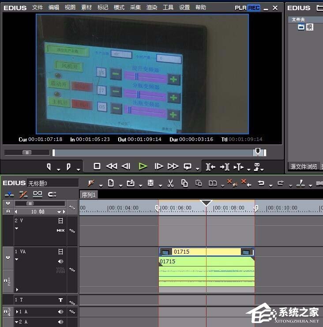
Task: Toggle sync-lock mode icon
Action: tap(52, 194)
